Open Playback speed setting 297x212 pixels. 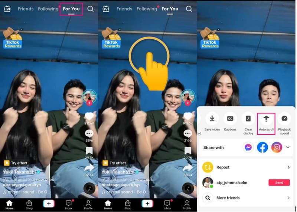pyautogui.click(x=284, y=119)
